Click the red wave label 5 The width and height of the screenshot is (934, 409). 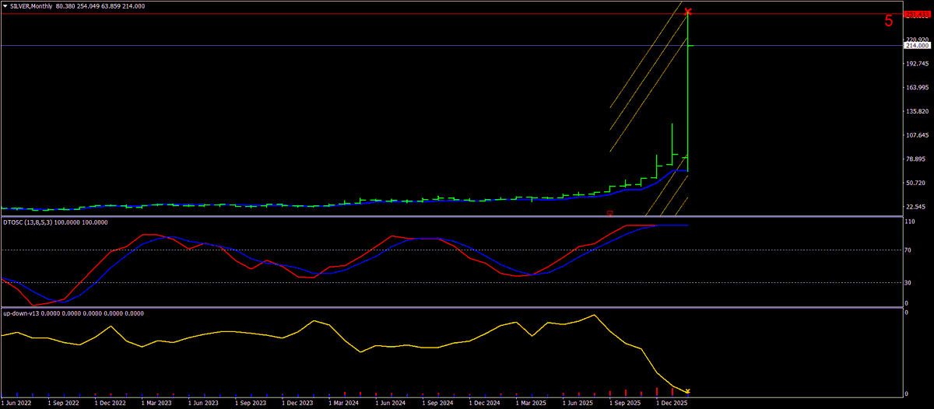[x=888, y=21]
